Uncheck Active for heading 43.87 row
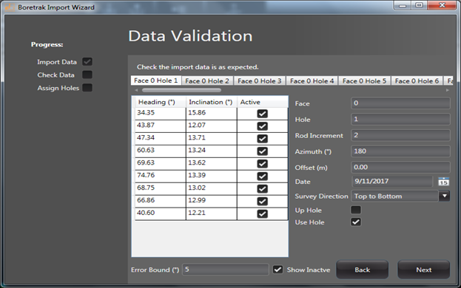 pos(262,126)
